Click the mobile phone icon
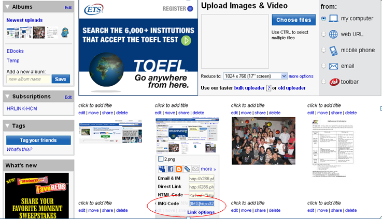 (x=333, y=51)
